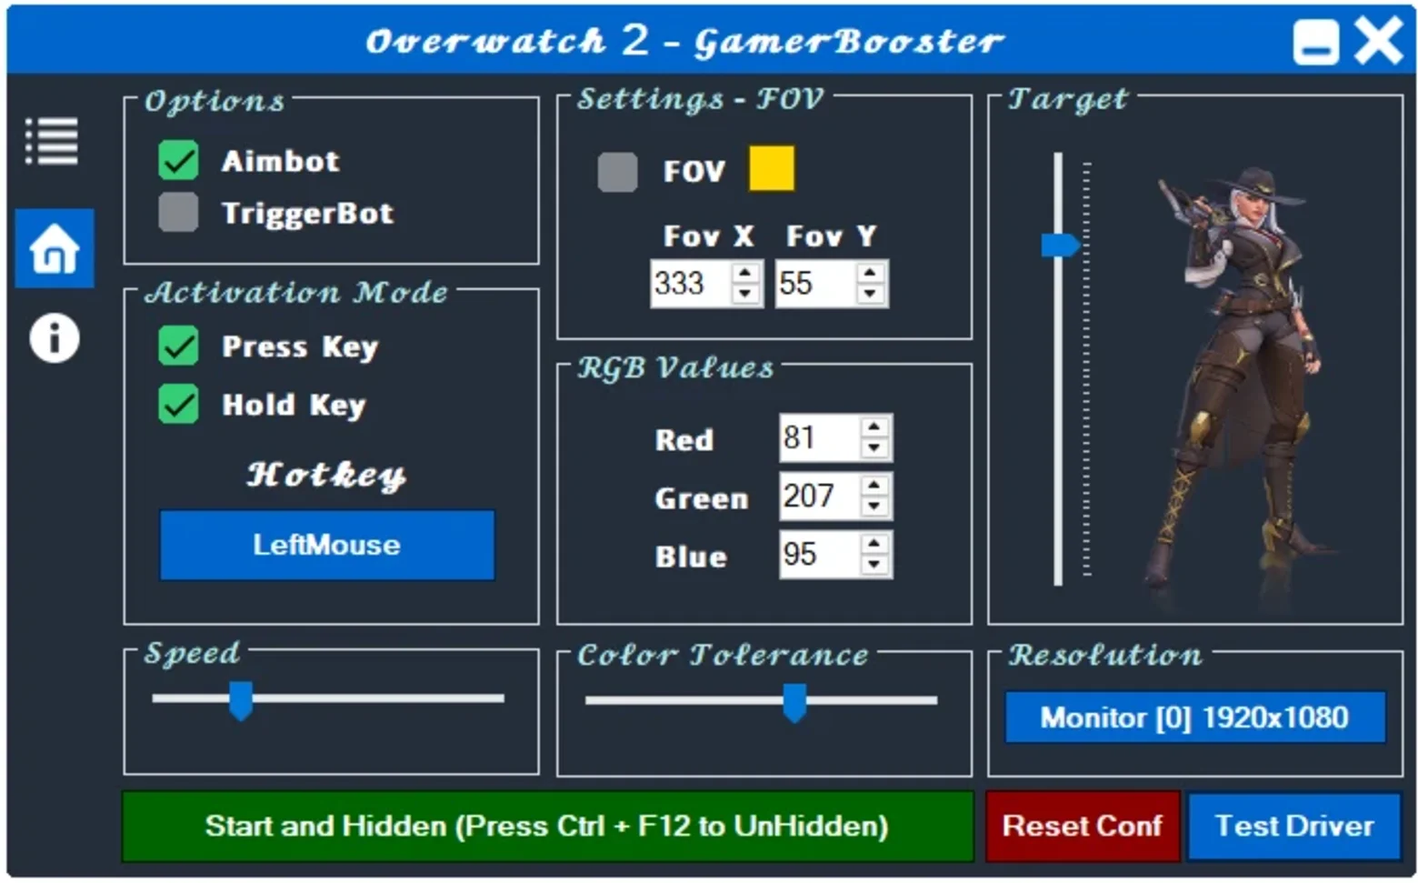Increase the Fov X value with up arrow
The height and width of the screenshot is (883, 1418).
(745, 273)
